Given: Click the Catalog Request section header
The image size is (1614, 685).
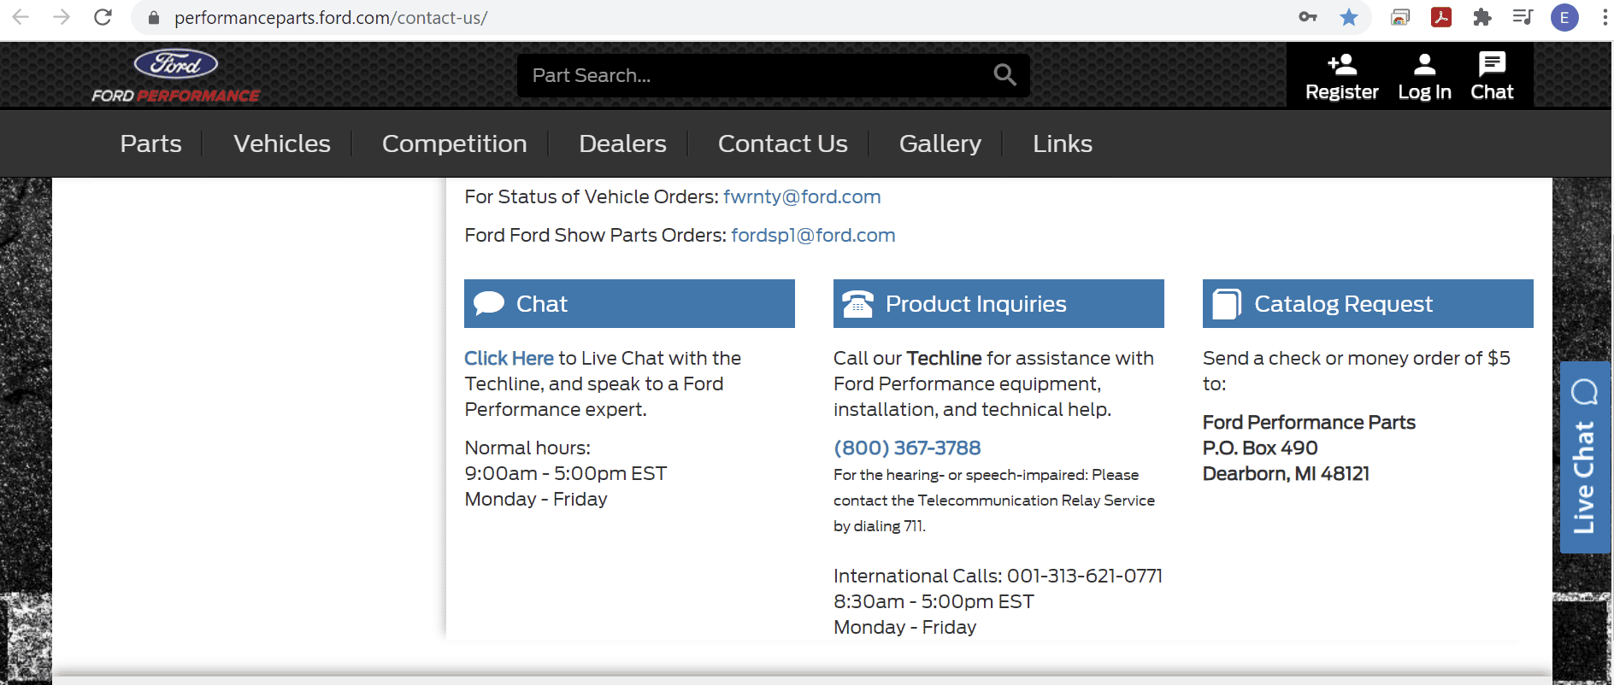Looking at the screenshot, I should 1368,303.
